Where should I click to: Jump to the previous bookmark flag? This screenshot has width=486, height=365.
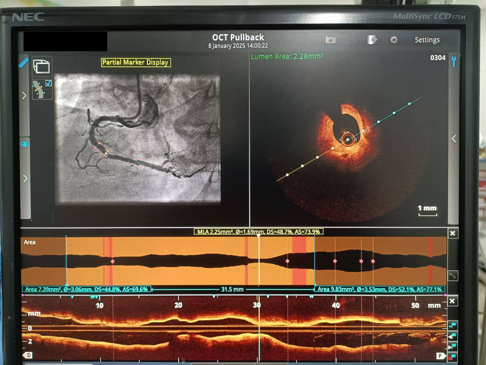coord(452,336)
